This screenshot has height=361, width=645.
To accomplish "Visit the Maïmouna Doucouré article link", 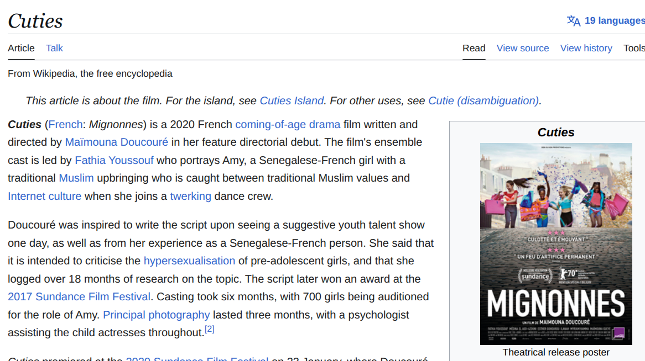I will point(116,142).
